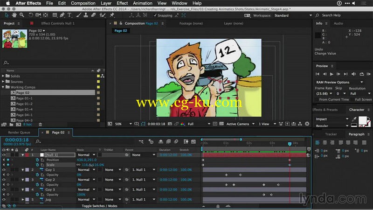Collapse the Working Comps folder

tap(3, 87)
